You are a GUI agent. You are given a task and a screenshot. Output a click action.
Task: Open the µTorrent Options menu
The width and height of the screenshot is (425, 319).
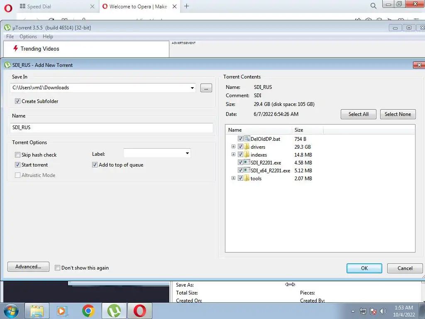click(x=28, y=37)
